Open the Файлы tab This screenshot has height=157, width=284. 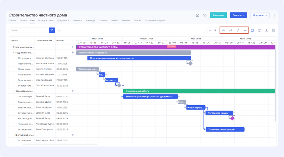point(114,20)
